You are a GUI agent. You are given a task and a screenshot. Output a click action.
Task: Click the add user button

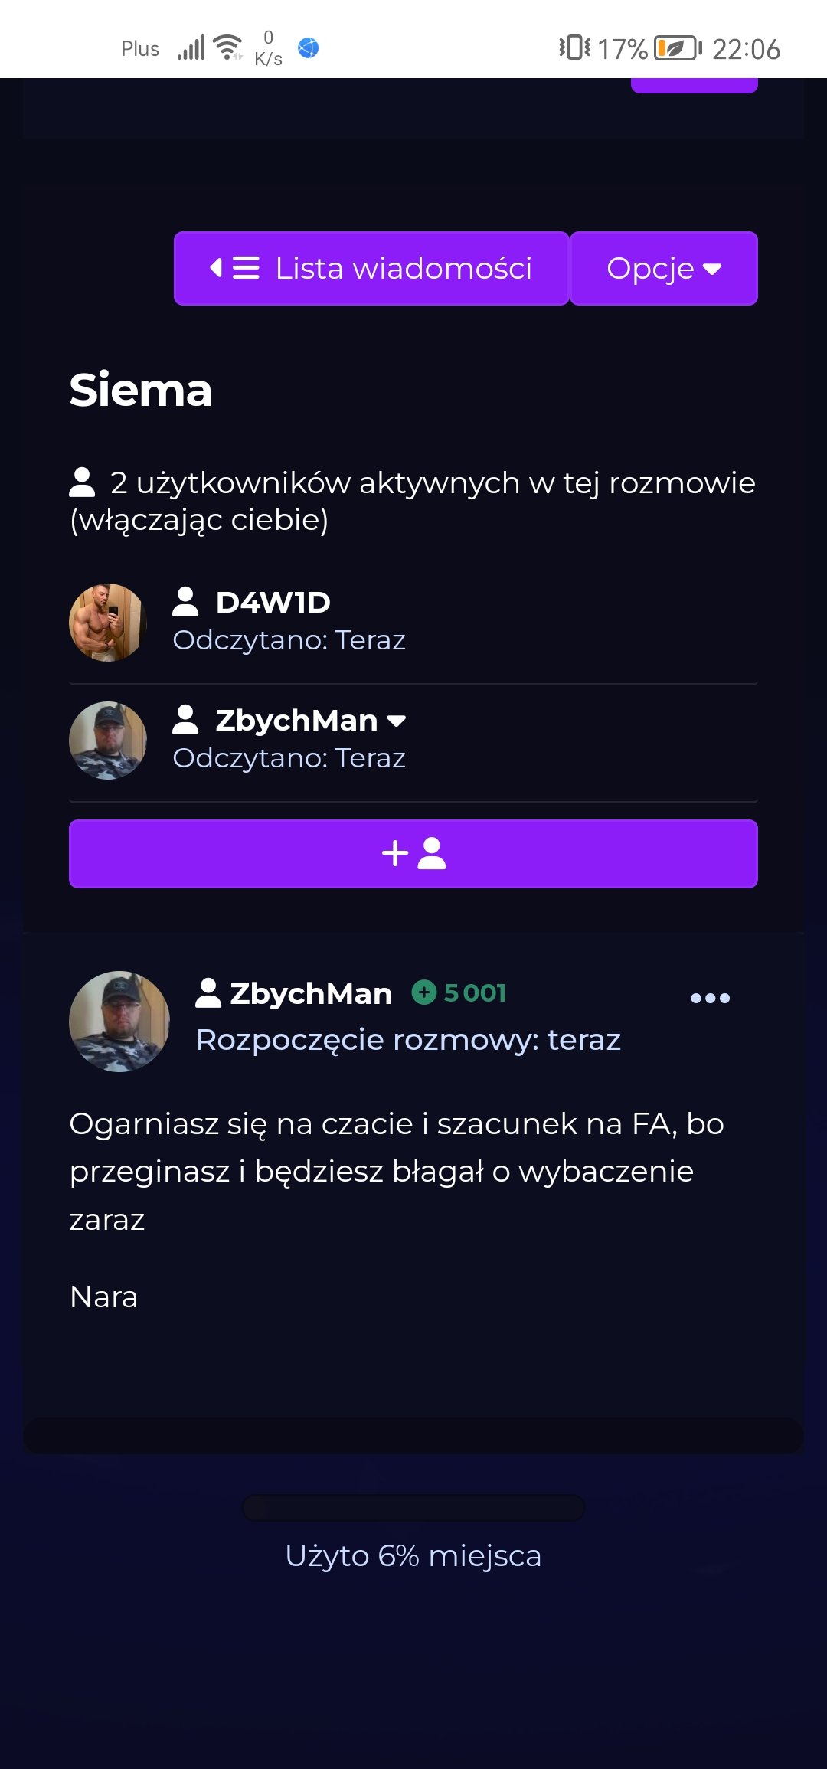point(413,854)
